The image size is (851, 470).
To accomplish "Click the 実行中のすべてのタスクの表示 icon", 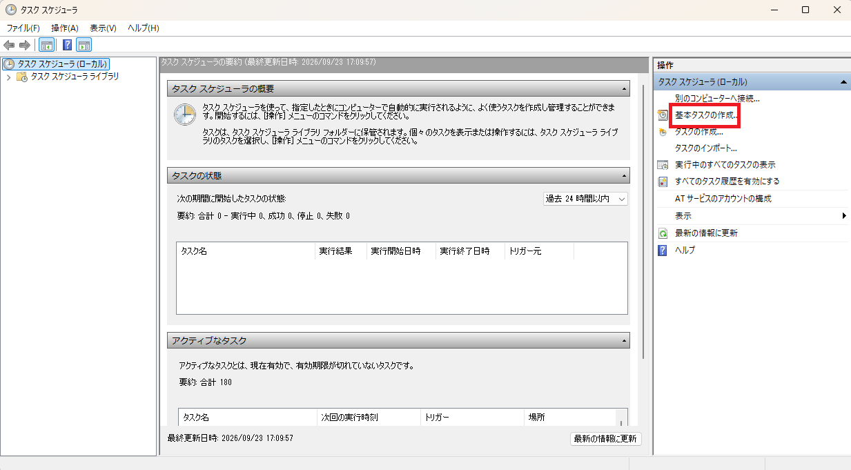I will tap(663, 165).
